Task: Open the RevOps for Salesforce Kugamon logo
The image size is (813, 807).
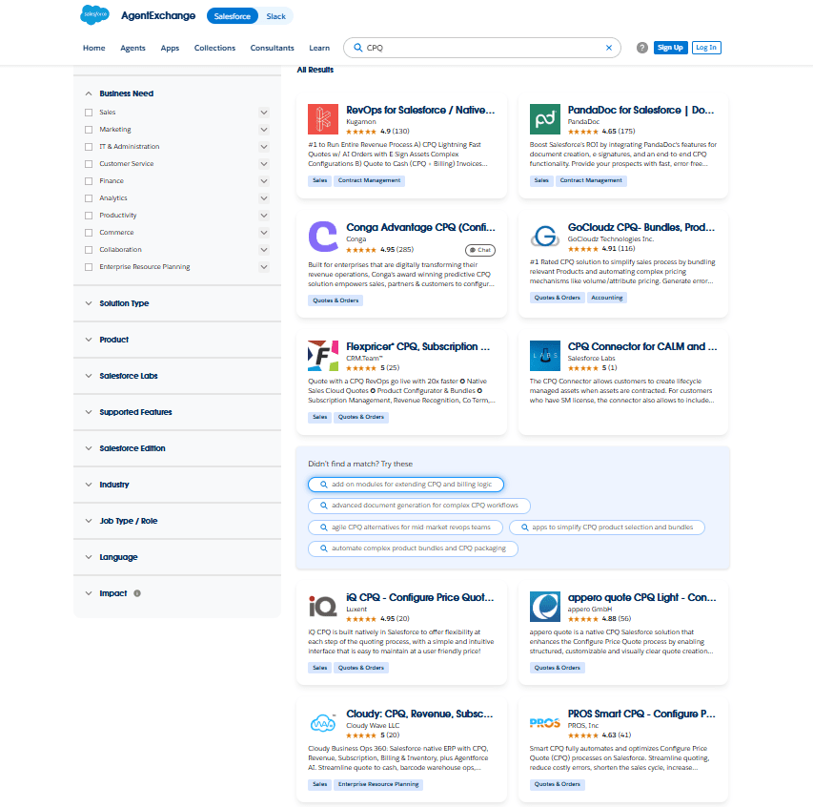Action: (323, 119)
